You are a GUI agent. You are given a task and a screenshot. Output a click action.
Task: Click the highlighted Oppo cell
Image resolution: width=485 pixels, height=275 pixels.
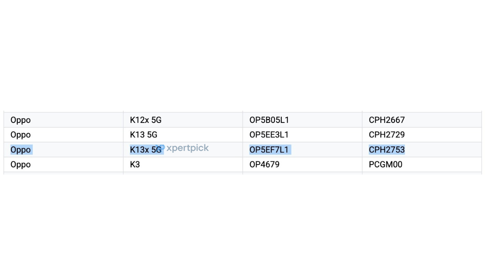[21, 150]
